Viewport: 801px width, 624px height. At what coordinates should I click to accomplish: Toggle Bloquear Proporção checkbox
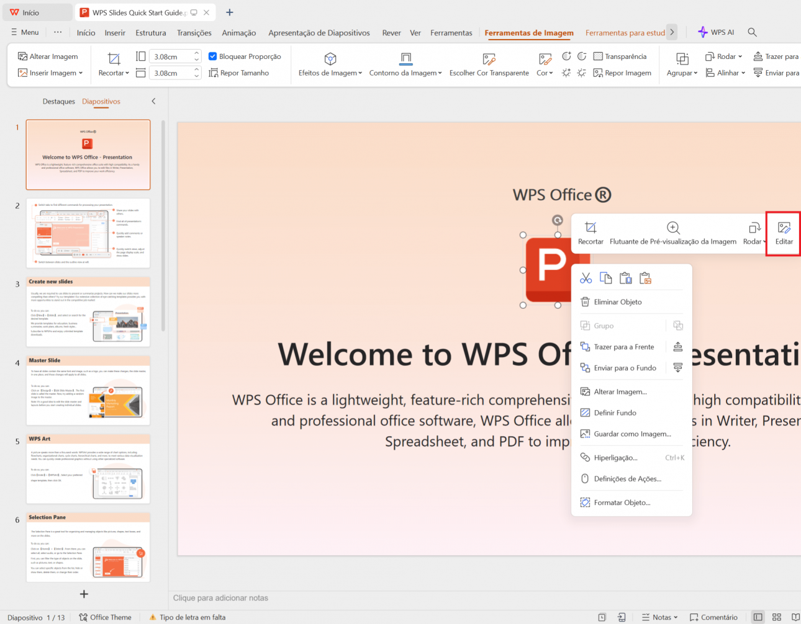point(212,56)
